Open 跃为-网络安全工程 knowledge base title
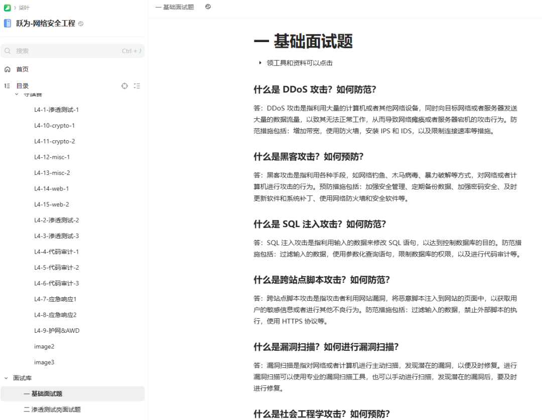The height and width of the screenshot is (420, 542). click(x=46, y=24)
